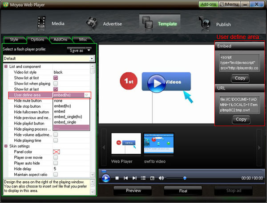Switch to the Style tab
Image resolution: width=267 pixels, height=203 pixels.
click(x=14, y=39)
